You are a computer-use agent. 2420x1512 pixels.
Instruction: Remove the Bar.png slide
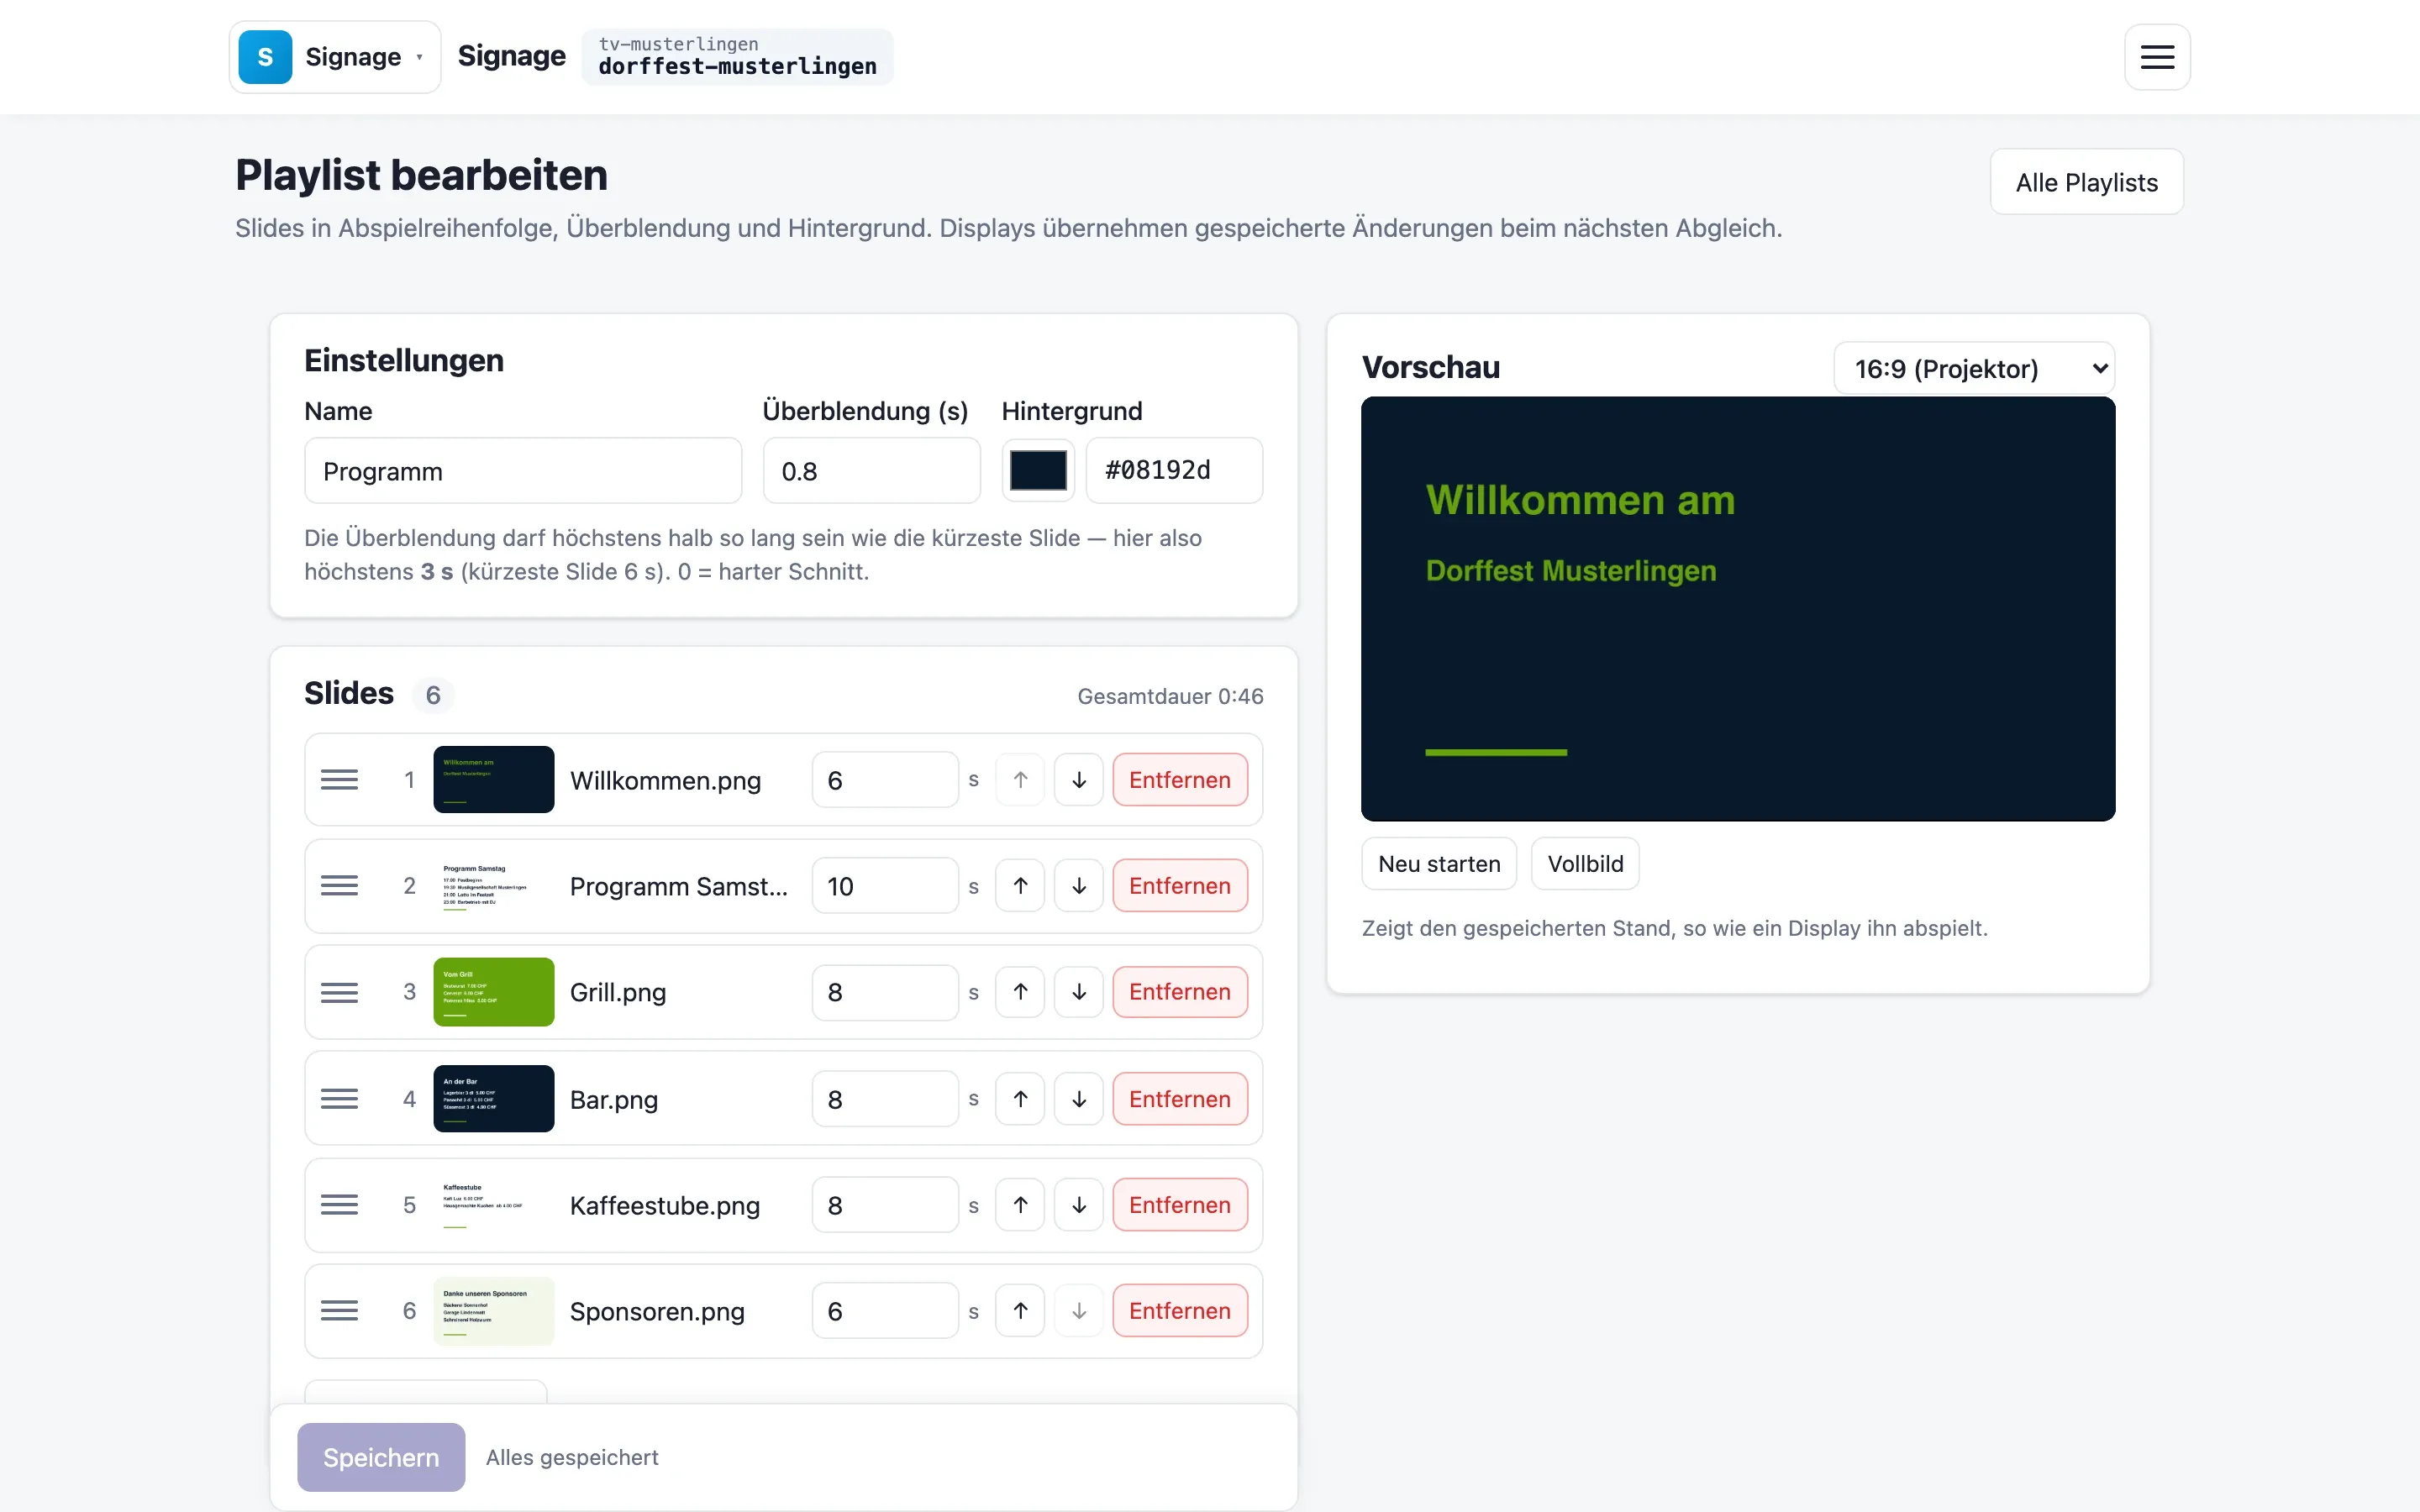click(x=1180, y=1099)
